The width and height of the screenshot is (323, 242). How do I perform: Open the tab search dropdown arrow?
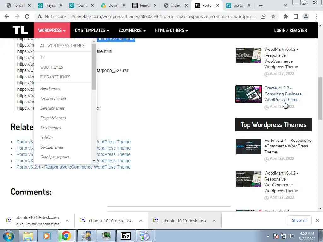[x=285, y=5]
